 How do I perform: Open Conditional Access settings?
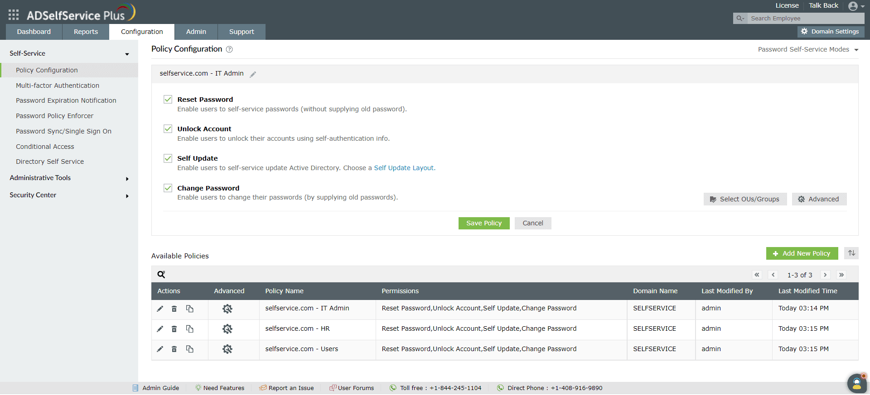(45, 147)
